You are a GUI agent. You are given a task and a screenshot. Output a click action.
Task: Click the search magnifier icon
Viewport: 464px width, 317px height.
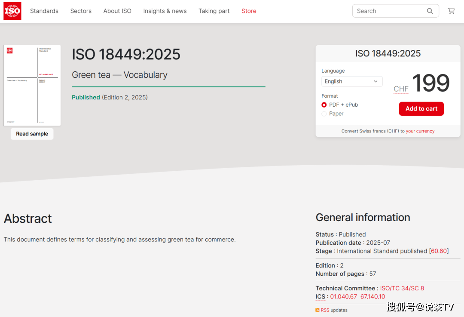(x=430, y=11)
